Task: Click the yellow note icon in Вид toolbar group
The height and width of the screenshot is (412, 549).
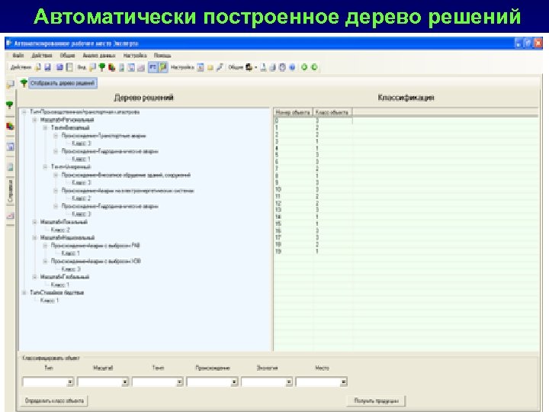Action: [x=92, y=67]
